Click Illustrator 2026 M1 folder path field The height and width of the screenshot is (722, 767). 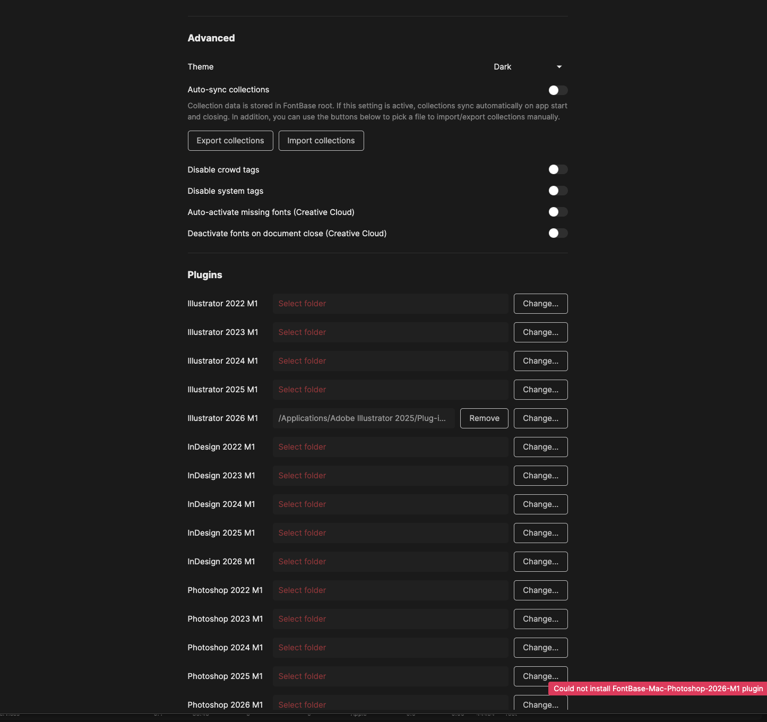(364, 418)
